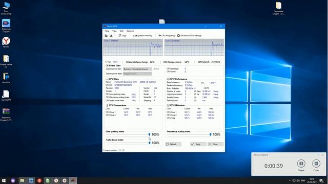Click the CPU Speed value
This screenshot has height=184, width=328.
pos(216,62)
